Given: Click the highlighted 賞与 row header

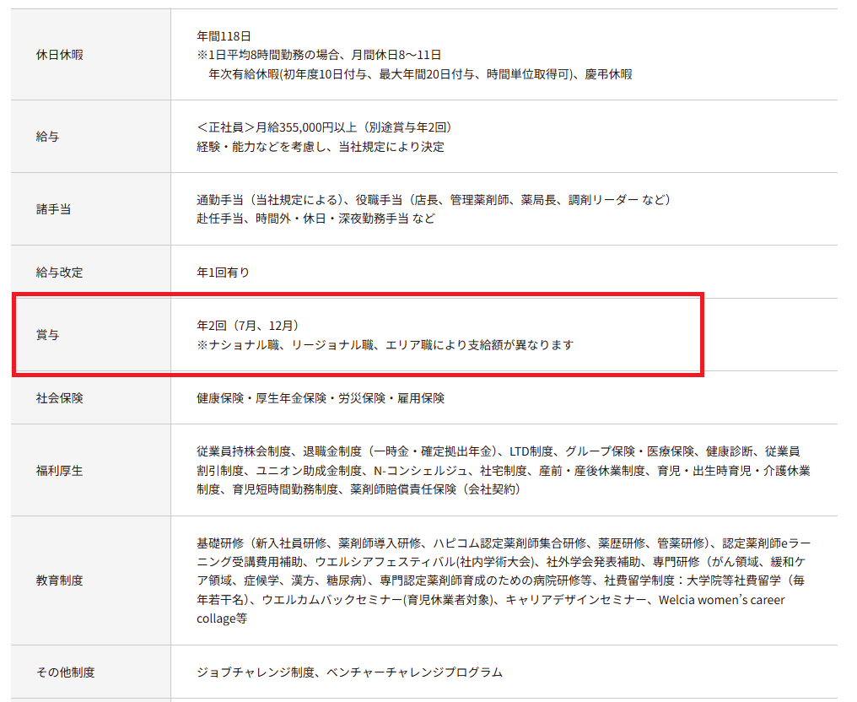Looking at the screenshot, I should coord(48,335).
